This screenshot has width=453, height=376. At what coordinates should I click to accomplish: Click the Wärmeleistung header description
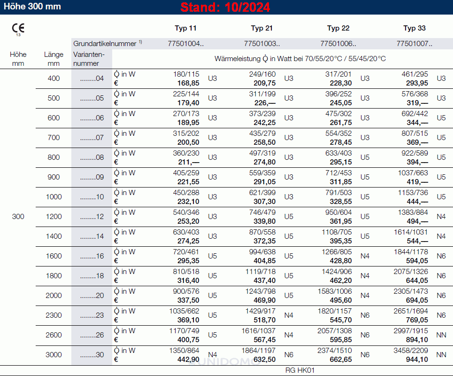[x=300, y=59]
